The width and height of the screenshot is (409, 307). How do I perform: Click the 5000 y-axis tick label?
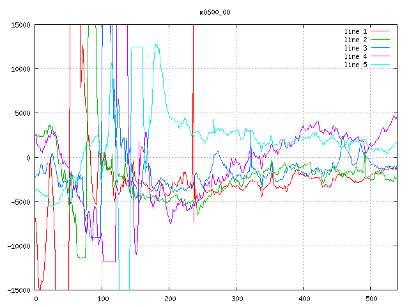[x=22, y=113]
